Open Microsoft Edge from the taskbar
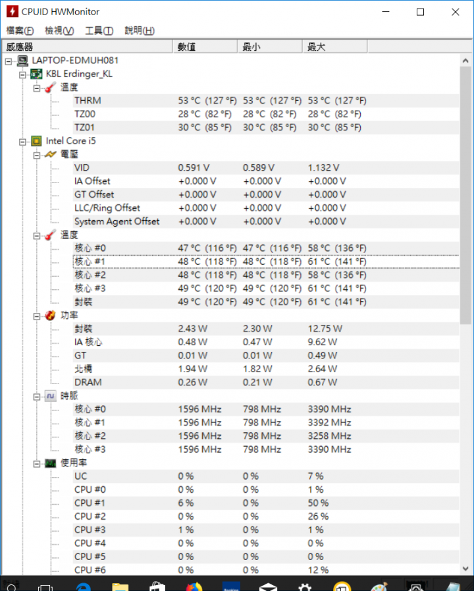Viewport: 474px width, 591px height. tap(83, 587)
